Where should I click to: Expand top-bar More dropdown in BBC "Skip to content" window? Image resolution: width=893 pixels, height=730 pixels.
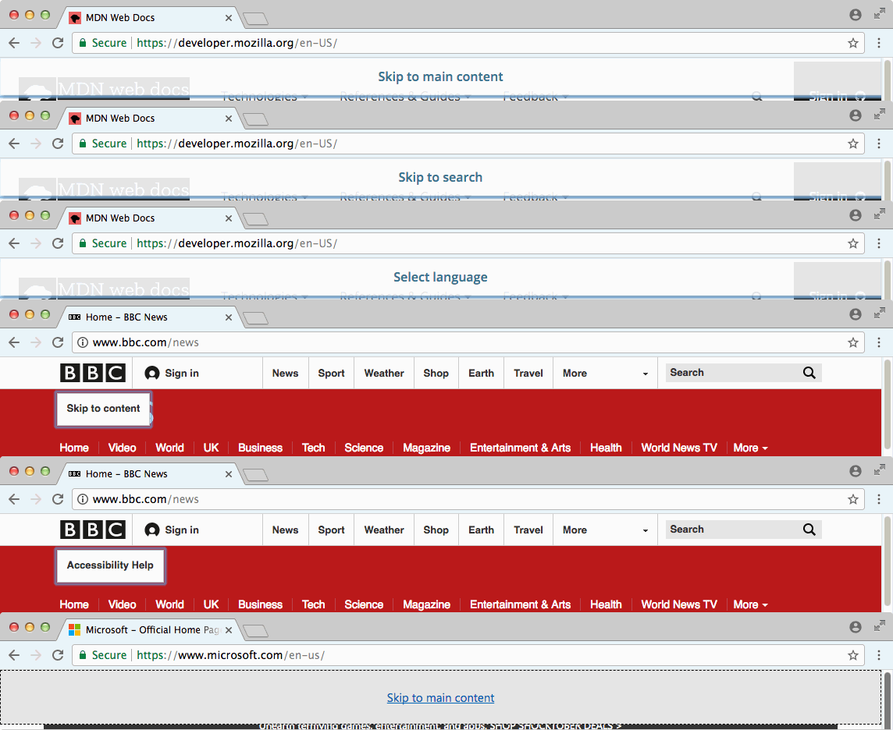point(605,374)
